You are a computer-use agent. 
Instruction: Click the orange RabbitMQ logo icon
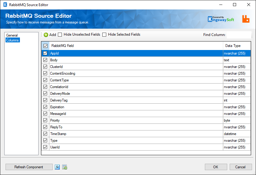tap(246, 19)
